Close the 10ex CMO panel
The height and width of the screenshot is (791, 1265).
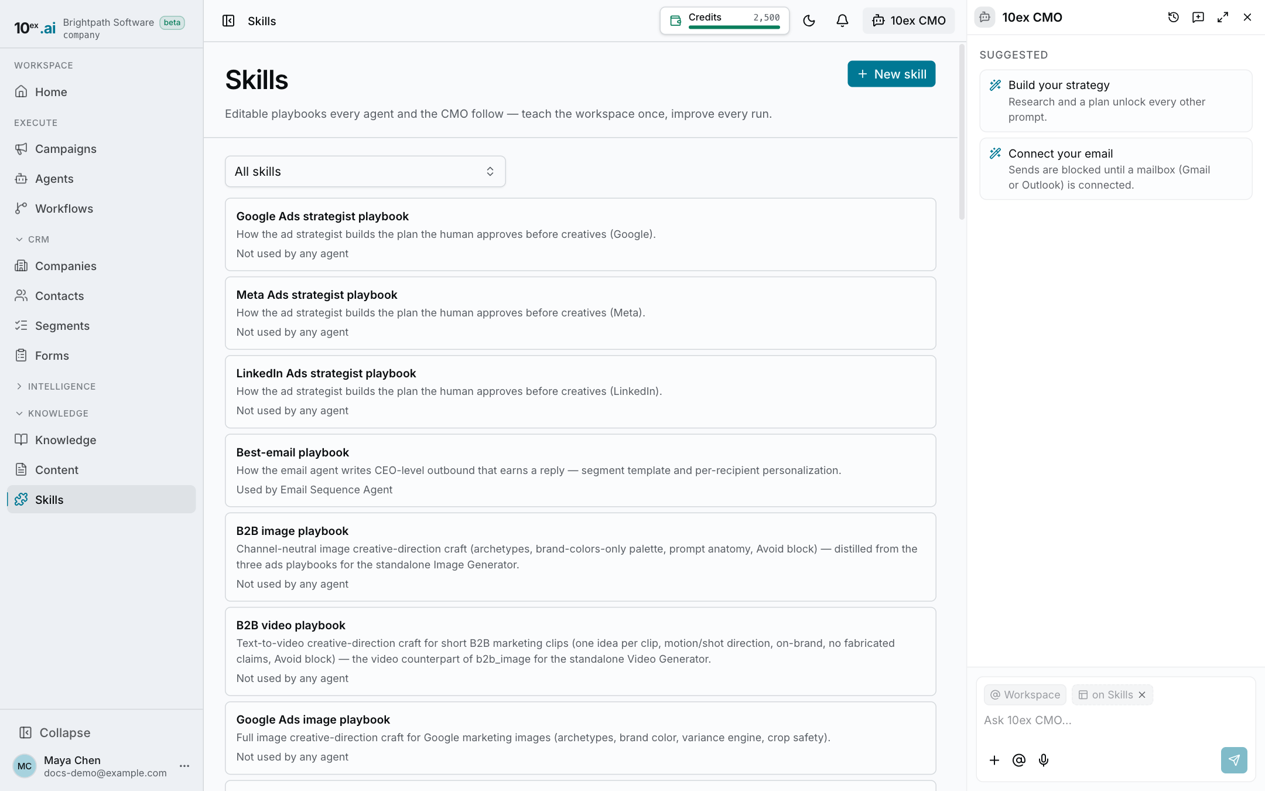coord(1247,18)
